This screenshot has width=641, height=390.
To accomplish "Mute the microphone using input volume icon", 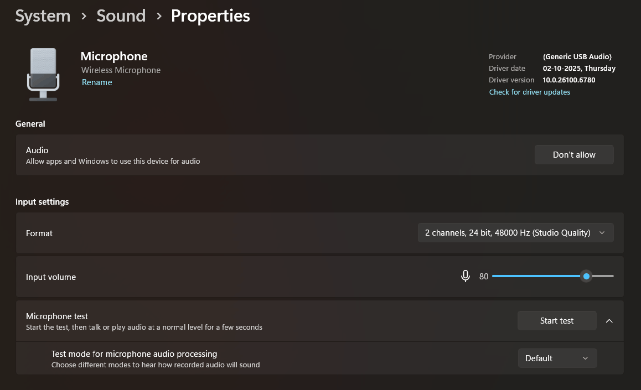I will (466, 276).
